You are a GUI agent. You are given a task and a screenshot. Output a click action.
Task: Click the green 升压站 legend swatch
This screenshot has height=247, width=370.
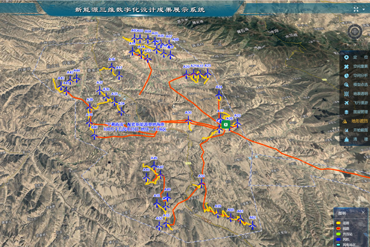pos(339,234)
